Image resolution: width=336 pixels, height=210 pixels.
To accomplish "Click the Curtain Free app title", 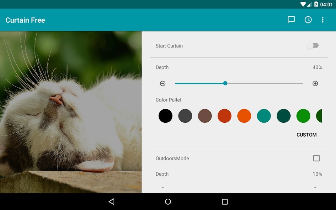I will [25, 20].
